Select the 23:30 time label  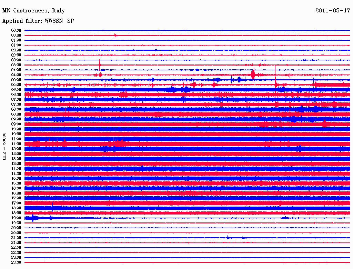(x=16, y=262)
